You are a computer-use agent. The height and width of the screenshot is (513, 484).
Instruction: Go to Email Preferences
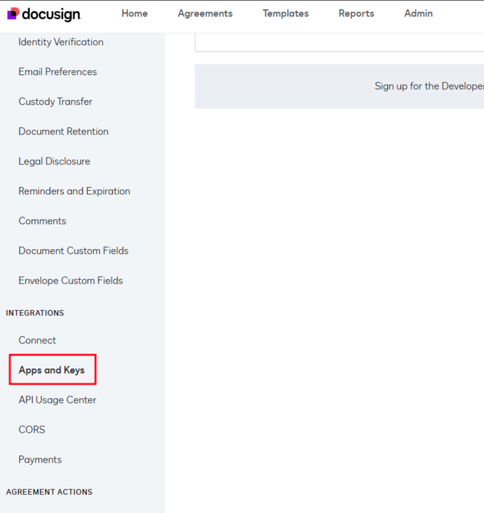tap(58, 72)
